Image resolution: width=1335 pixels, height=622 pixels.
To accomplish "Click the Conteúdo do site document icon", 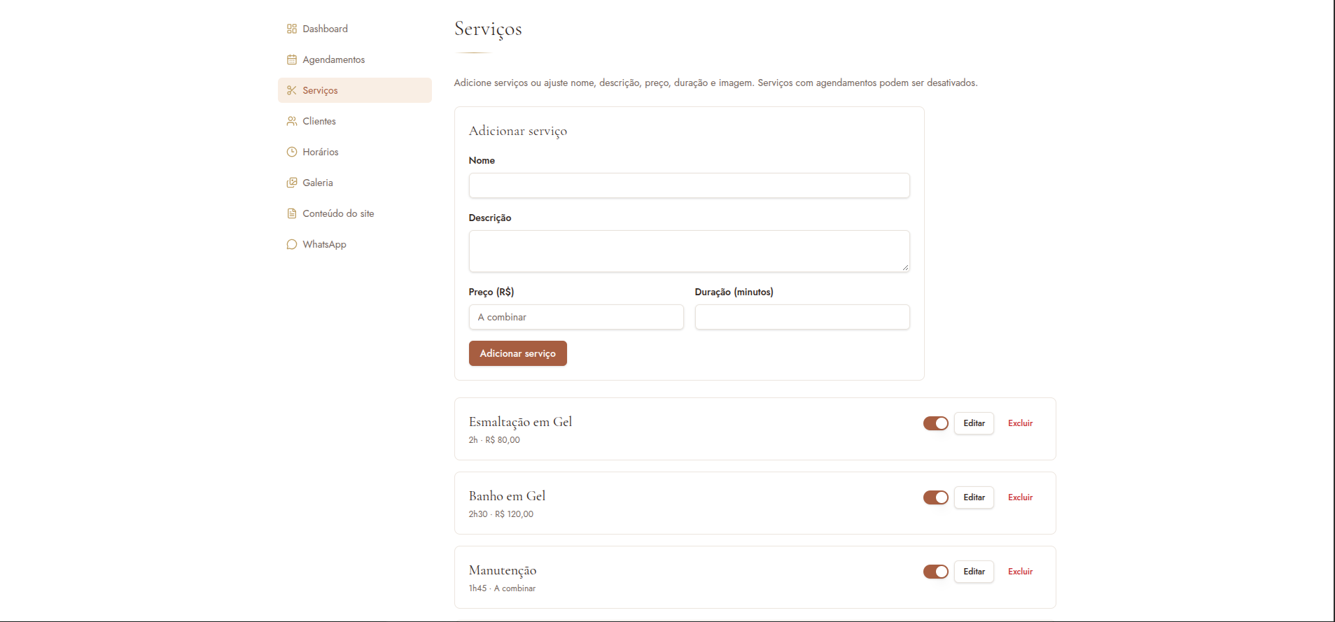I will coord(292,213).
